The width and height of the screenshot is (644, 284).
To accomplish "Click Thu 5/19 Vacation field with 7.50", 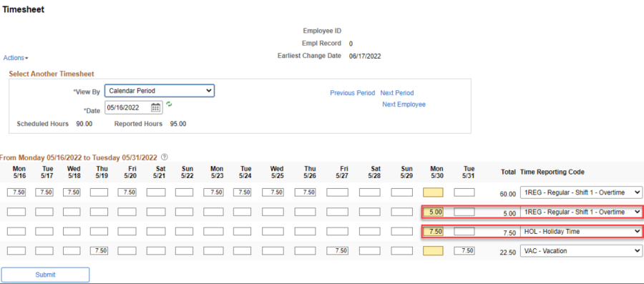I will (99, 251).
